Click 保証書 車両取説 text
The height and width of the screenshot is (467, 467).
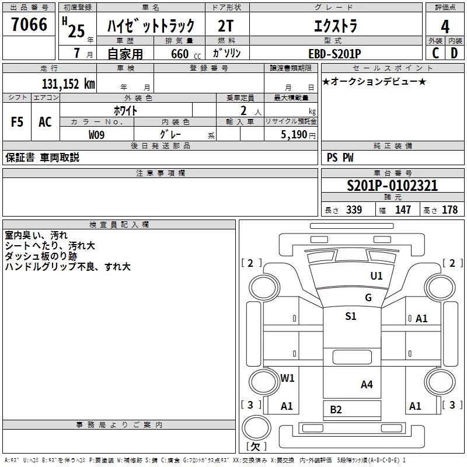[42, 158]
